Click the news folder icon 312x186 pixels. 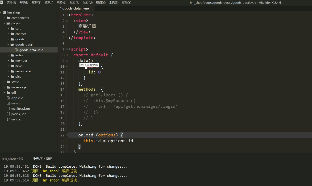pyautogui.click(x=12, y=66)
